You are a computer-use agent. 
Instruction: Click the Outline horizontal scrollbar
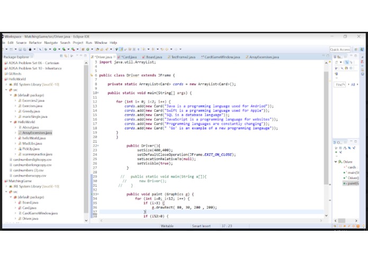(x=342, y=221)
